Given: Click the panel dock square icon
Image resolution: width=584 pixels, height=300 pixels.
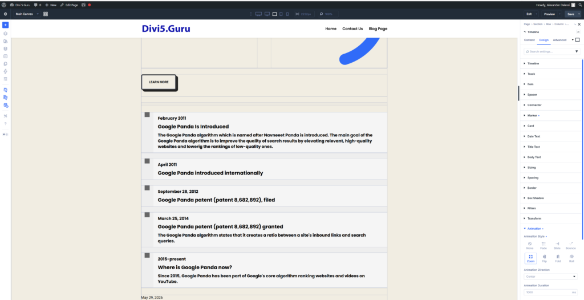Looking at the screenshot, I should 578,40.
